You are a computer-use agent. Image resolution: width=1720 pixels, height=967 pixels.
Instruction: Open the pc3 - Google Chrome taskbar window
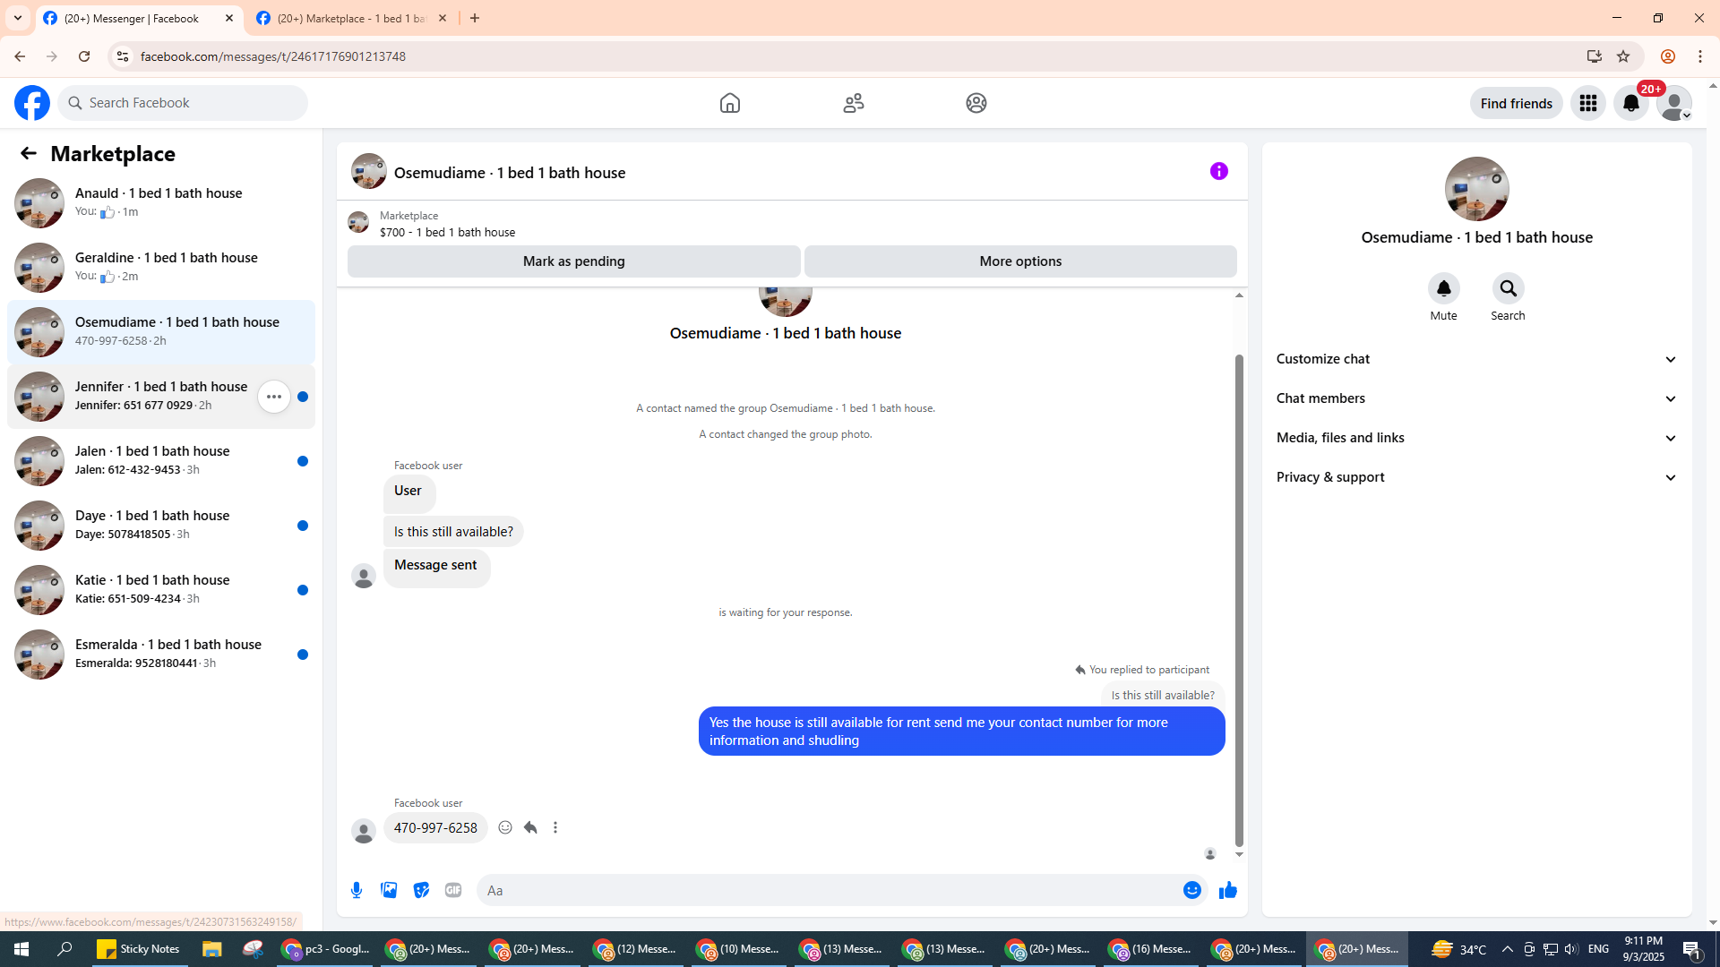point(325,949)
